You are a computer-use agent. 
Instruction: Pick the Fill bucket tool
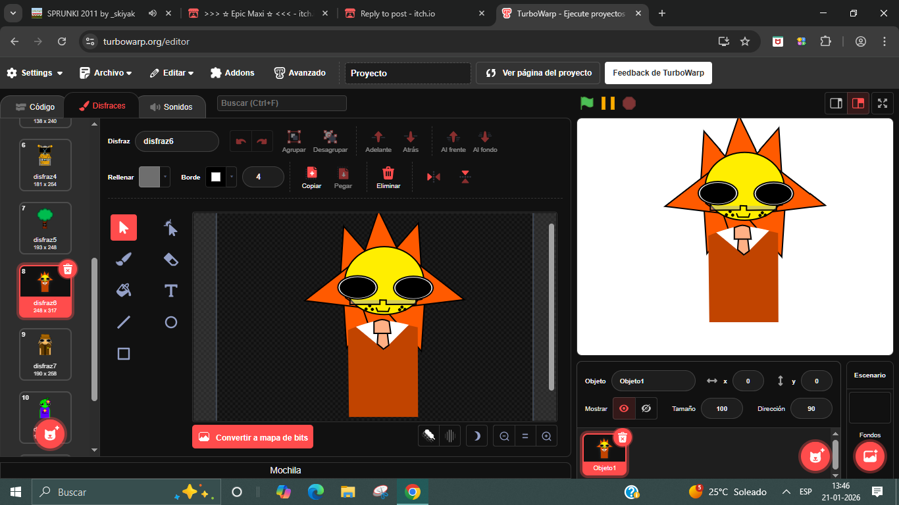124,291
